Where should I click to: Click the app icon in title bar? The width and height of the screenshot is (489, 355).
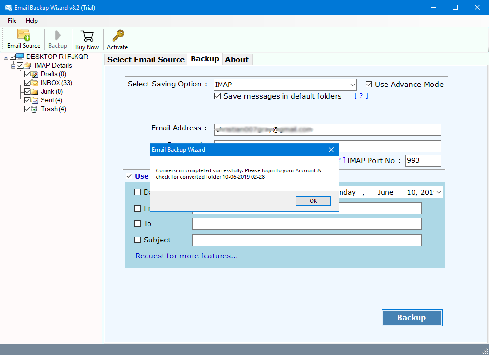pos(8,7)
